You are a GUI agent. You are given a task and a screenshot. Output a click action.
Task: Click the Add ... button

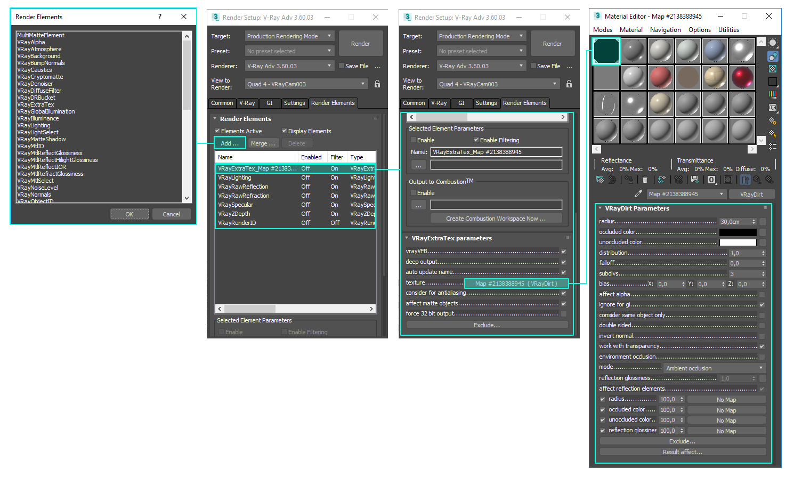(x=230, y=143)
